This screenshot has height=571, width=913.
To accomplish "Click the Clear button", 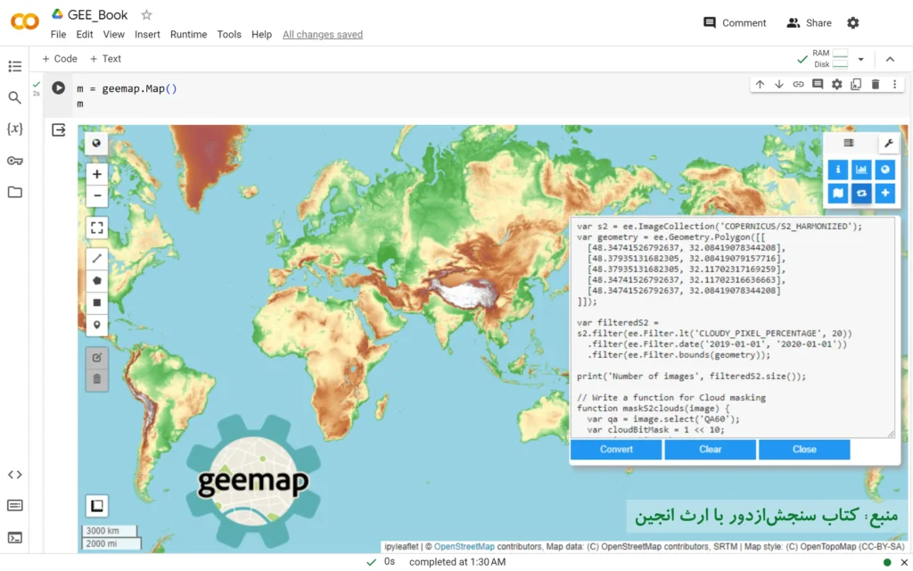I will point(711,450).
